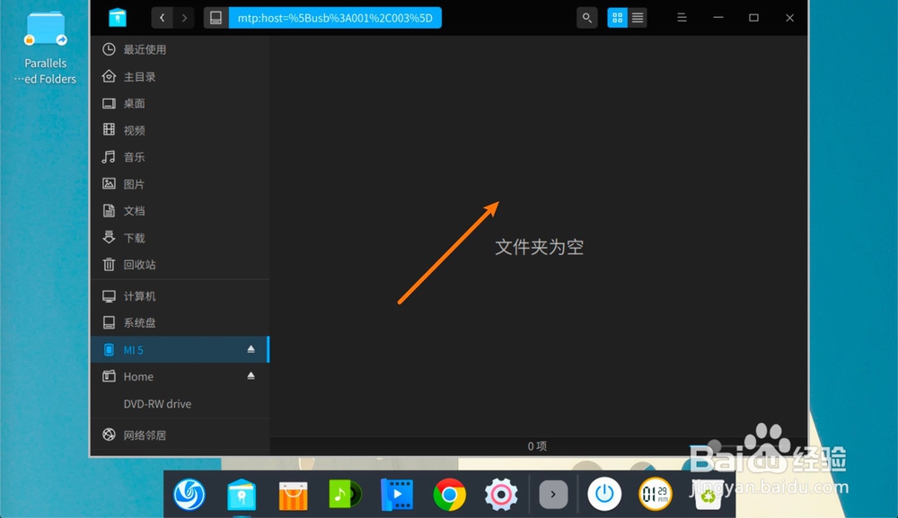Click the clock widget in dock
This screenshot has width=898, height=518.
[656, 494]
